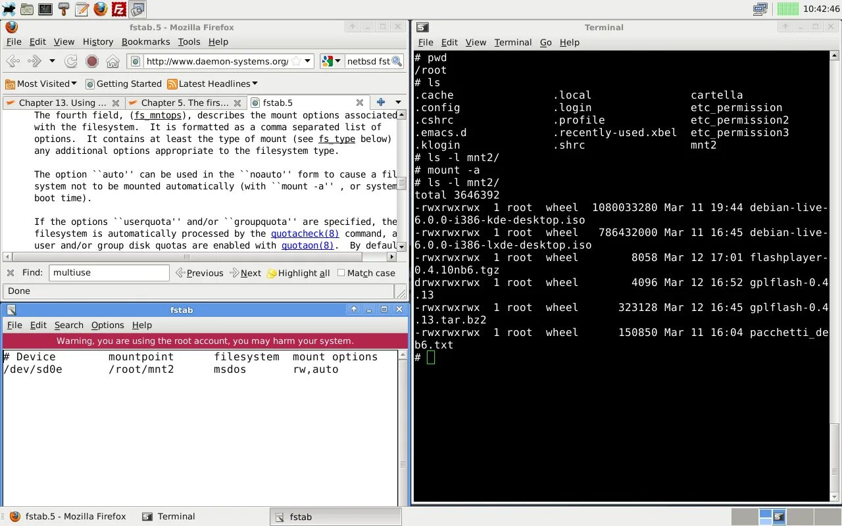Open Getting Started bookmark
The image size is (842, 526).
pyautogui.click(x=123, y=84)
